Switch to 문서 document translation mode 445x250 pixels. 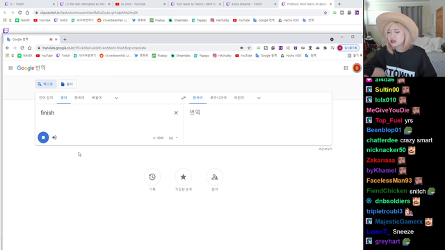click(67, 84)
